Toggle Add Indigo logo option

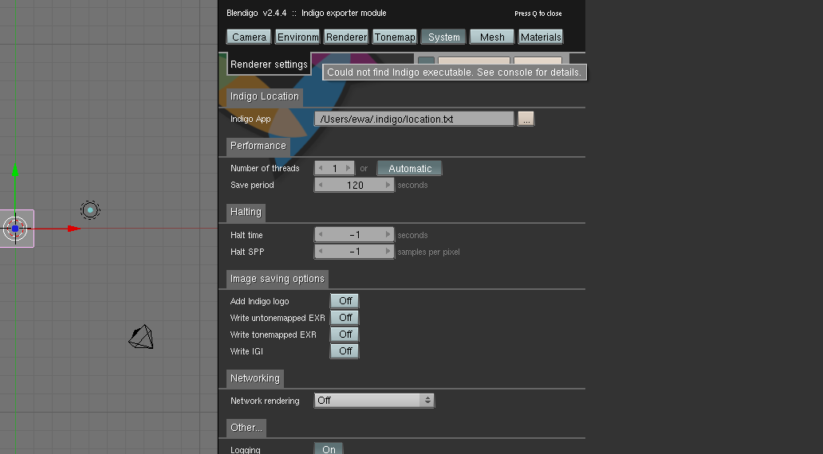(345, 301)
